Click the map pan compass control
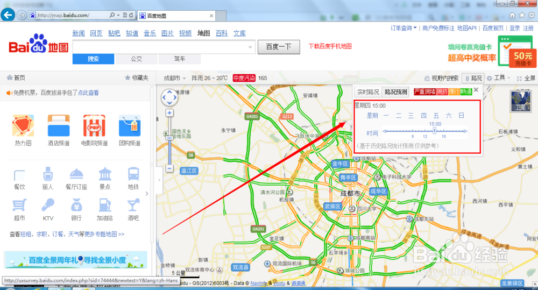538x290 pixels. (169, 98)
